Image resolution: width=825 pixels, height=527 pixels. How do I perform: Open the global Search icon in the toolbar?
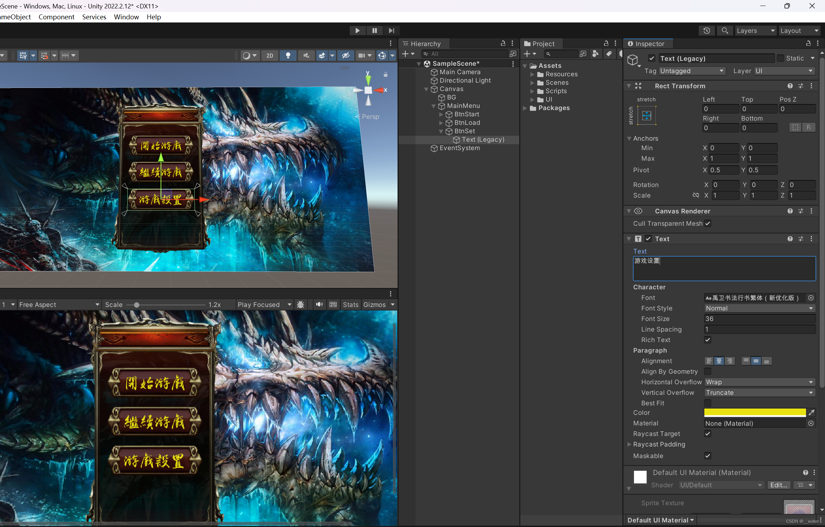coord(725,31)
